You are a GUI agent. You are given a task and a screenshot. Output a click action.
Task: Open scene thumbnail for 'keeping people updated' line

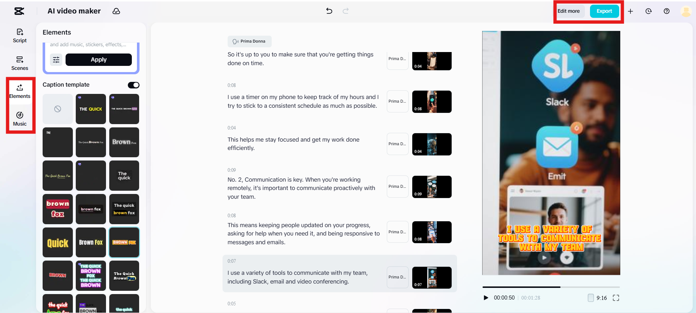(432, 232)
